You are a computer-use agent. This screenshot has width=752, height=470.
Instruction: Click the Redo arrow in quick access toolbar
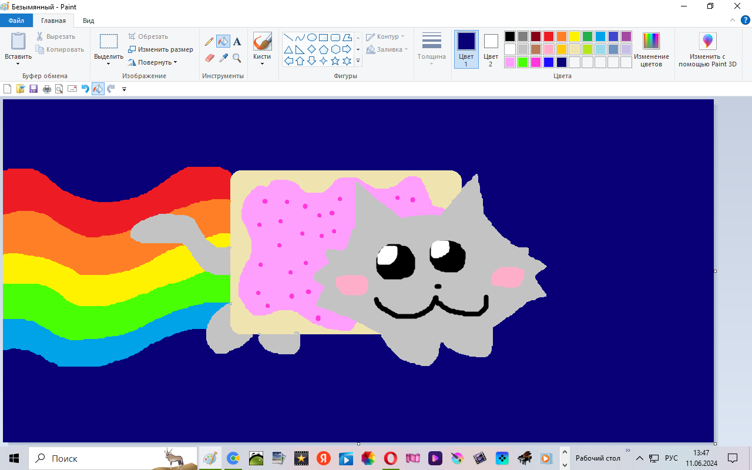click(x=111, y=89)
